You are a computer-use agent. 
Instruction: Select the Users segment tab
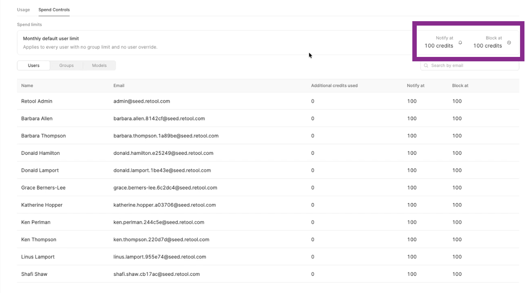34,66
